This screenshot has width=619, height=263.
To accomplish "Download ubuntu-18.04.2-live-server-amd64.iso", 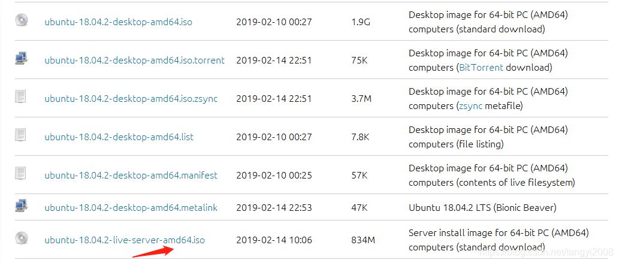I will [x=125, y=240].
